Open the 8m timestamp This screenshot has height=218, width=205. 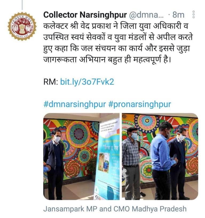[178, 15]
